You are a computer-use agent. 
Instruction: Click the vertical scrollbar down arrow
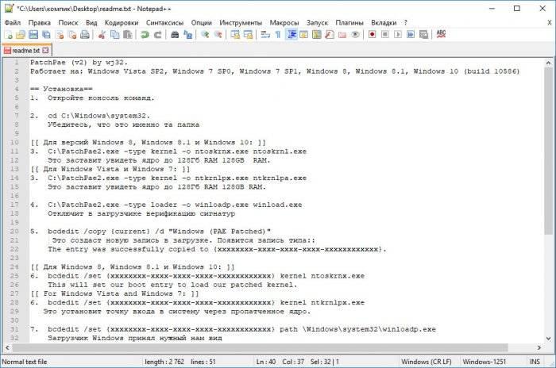548,338
